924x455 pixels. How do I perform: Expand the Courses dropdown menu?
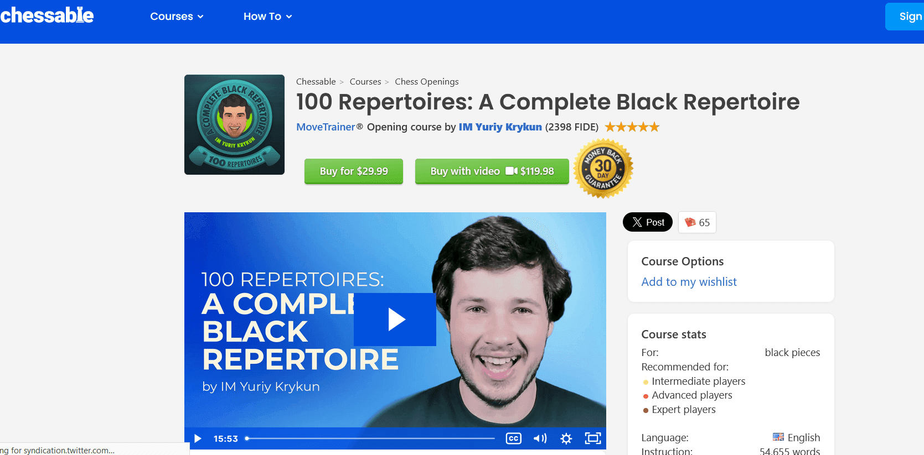click(x=177, y=17)
